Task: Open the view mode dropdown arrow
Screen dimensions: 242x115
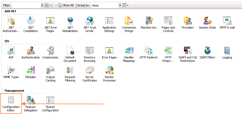Action: click(x=128, y=6)
